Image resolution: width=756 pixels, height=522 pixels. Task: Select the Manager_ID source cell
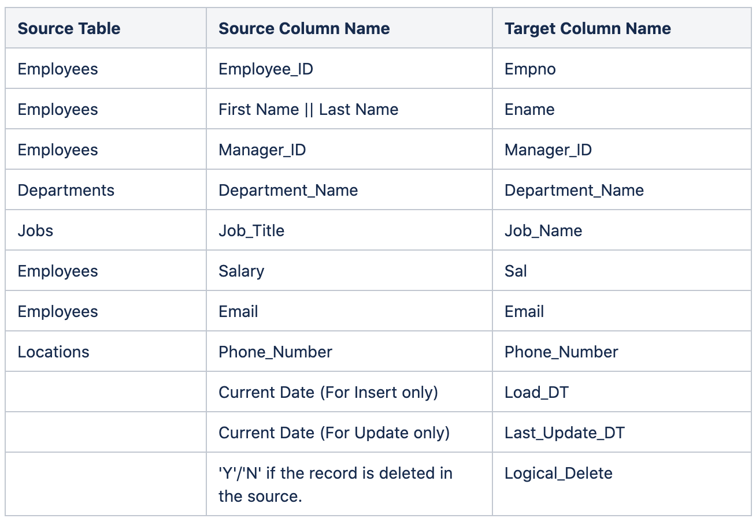coord(261,150)
